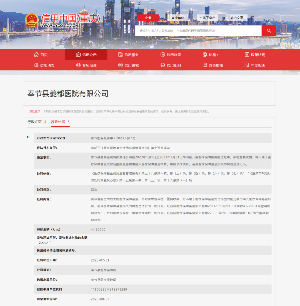Click the 处罚内容 field label

[x=44, y=199]
